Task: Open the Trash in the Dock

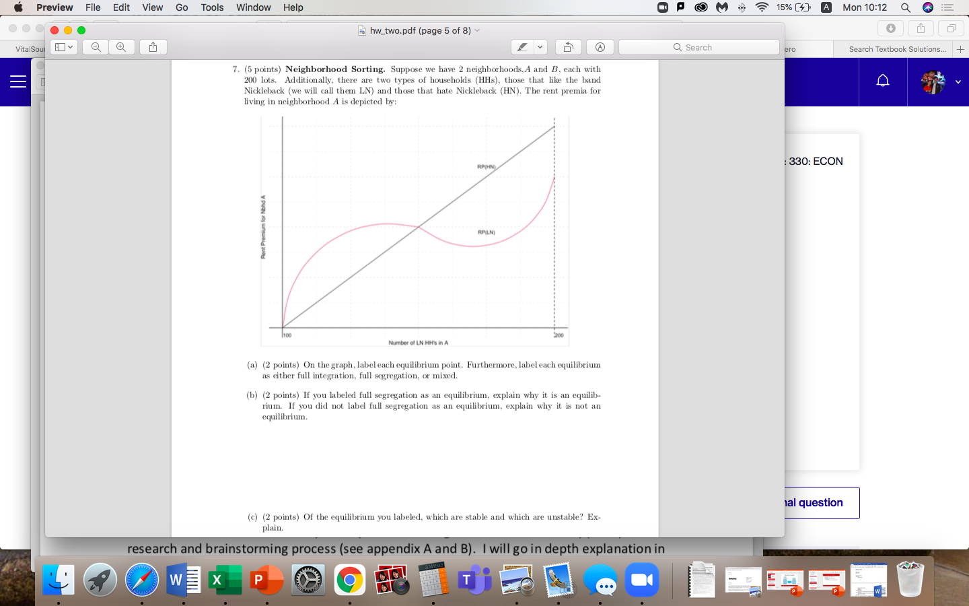Action: [x=910, y=580]
